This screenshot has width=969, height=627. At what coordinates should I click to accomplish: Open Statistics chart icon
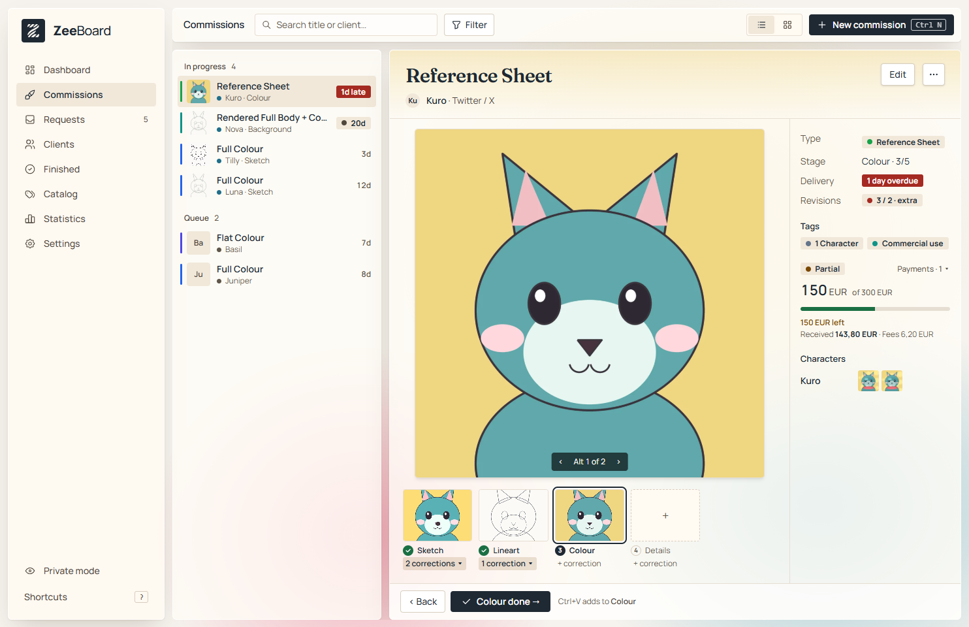click(x=30, y=219)
